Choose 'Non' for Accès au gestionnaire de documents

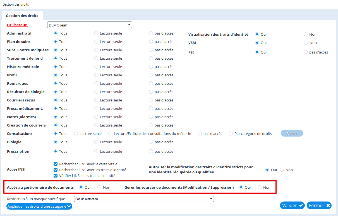tap(99, 187)
